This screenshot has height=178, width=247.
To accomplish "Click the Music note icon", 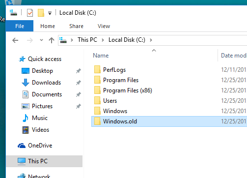I will 26,118.
